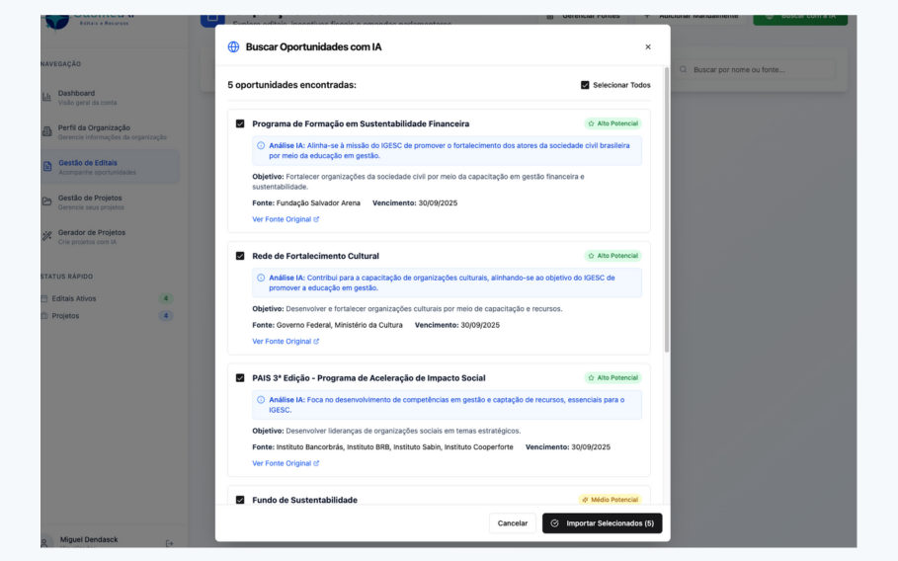
Task: Click the globe icon in dialog header
Action: (234, 46)
